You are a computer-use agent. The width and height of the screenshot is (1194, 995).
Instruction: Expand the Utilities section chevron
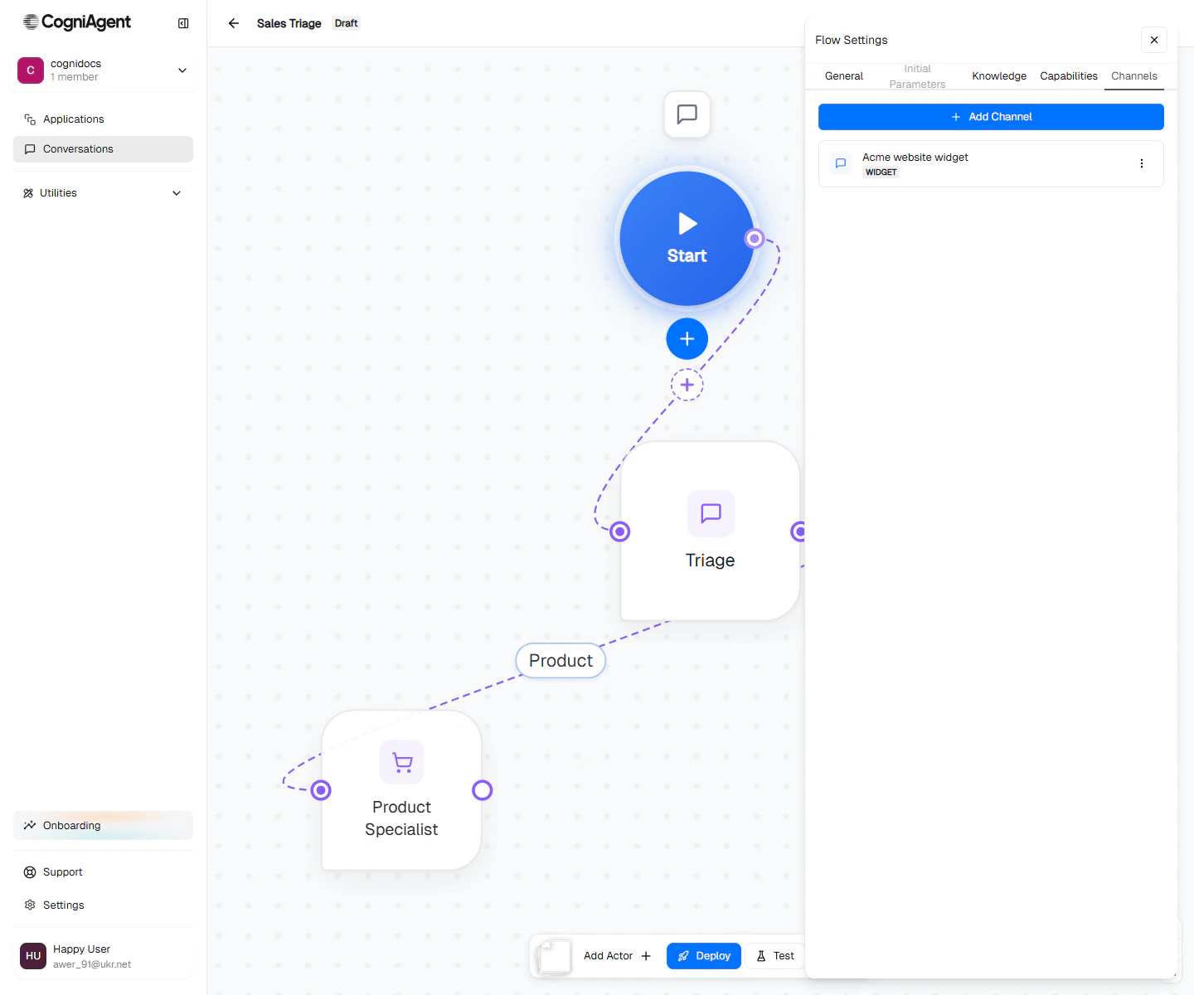point(177,193)
